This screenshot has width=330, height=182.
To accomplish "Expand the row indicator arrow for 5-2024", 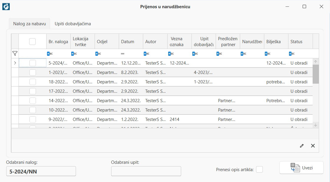I will click(x=15, y=63).
